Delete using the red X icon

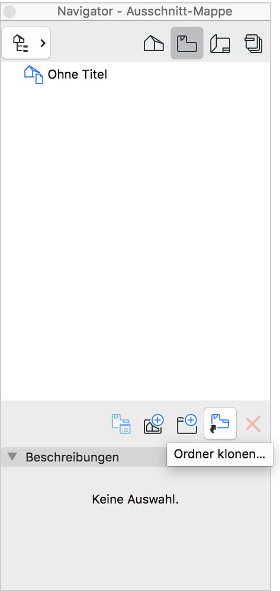click(x=253, y=423)
